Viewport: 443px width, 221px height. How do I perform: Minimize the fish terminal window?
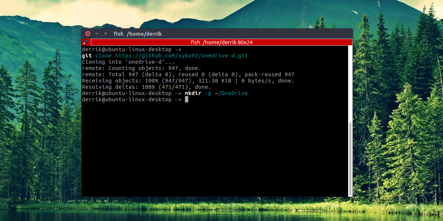pos(97,34)
